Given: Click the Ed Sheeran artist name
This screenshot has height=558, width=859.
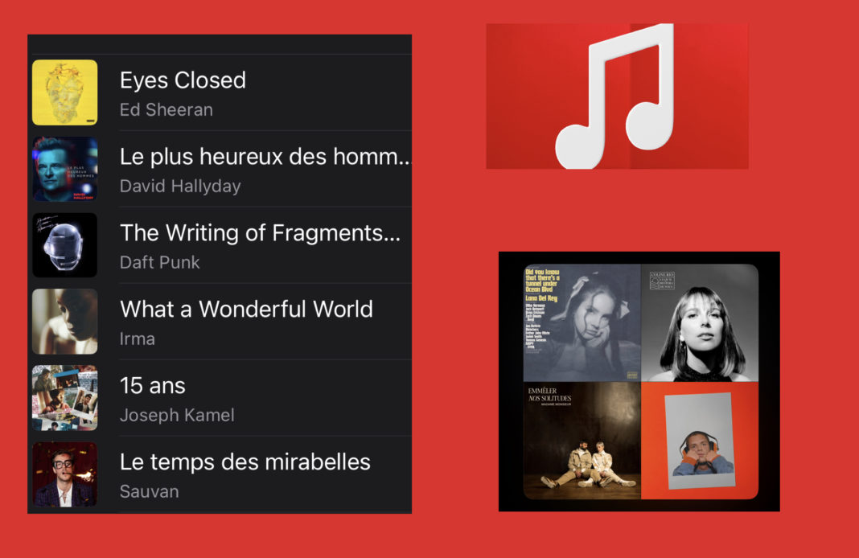Looking at the screenshot, I should [166, 109].
